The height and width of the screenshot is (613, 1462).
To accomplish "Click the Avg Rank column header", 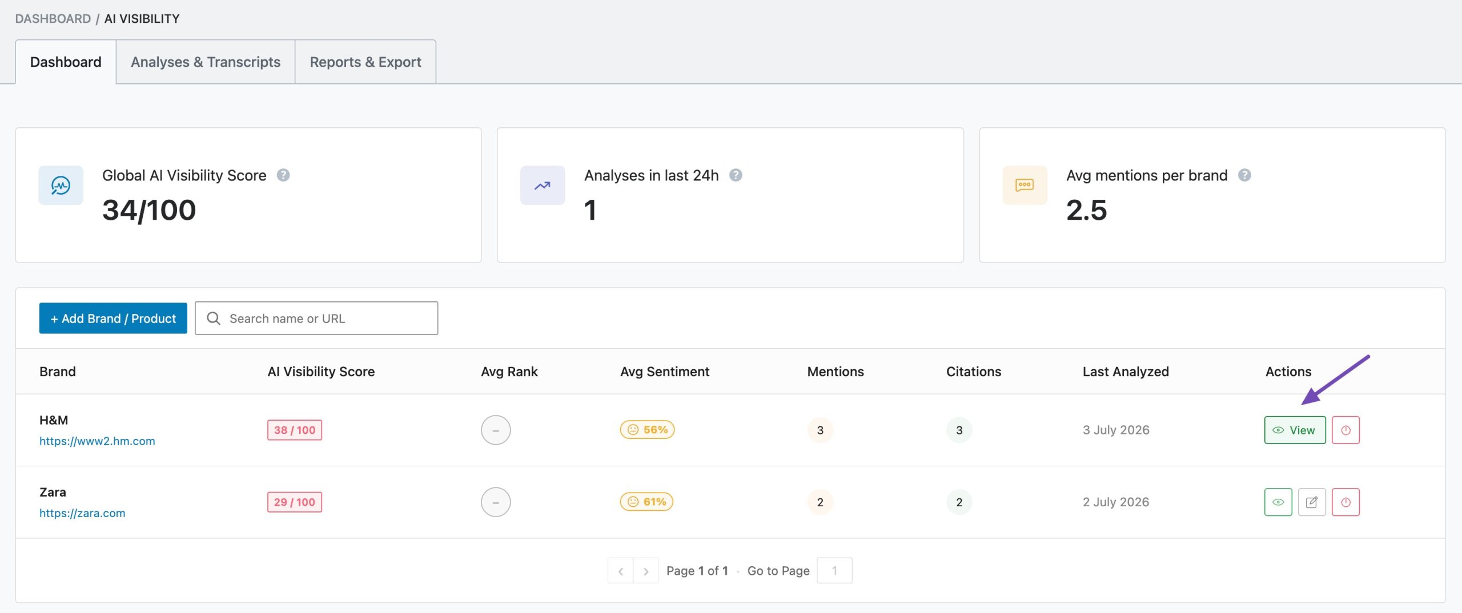I will point(509,372).
